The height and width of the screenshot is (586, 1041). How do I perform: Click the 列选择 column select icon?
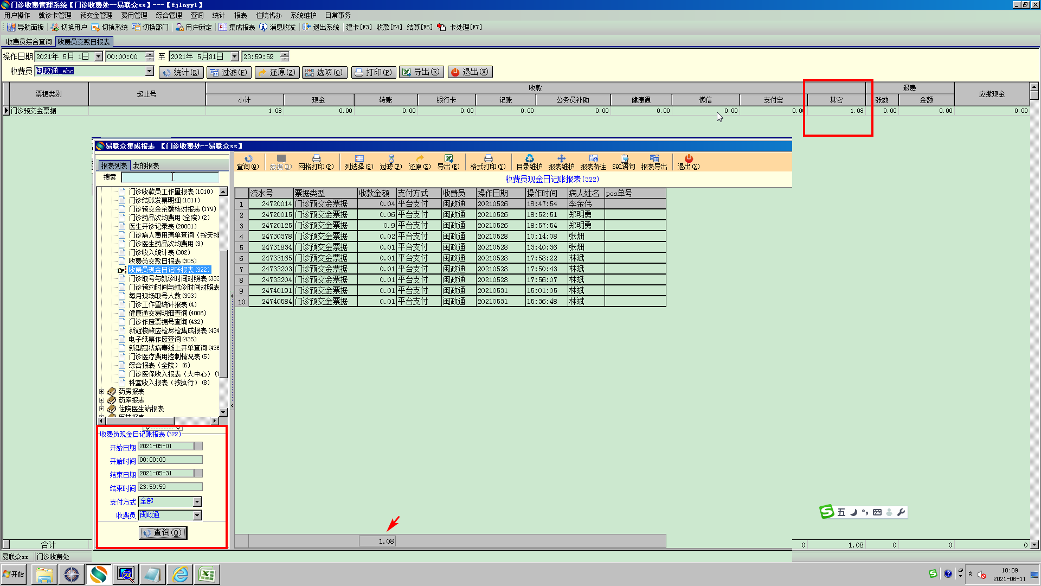click(359, 159)
